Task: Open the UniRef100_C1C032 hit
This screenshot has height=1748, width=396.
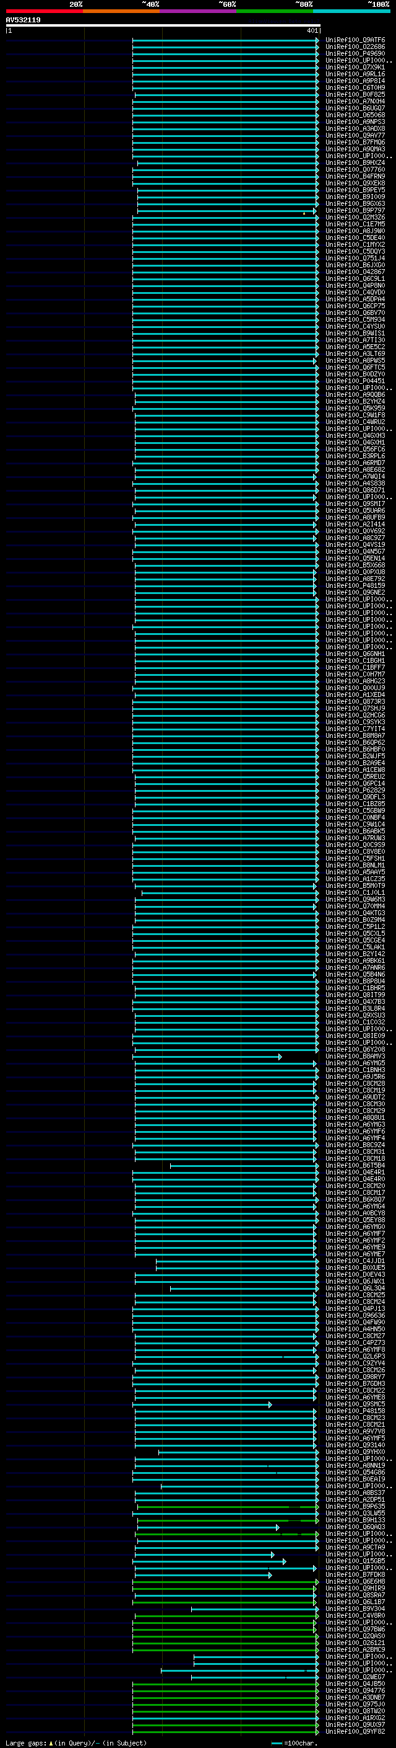Action: click(x=355, y=1022)
